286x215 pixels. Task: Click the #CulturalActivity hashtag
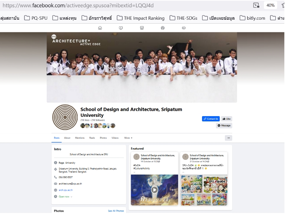pyautogui.click(x=142, y=169)
